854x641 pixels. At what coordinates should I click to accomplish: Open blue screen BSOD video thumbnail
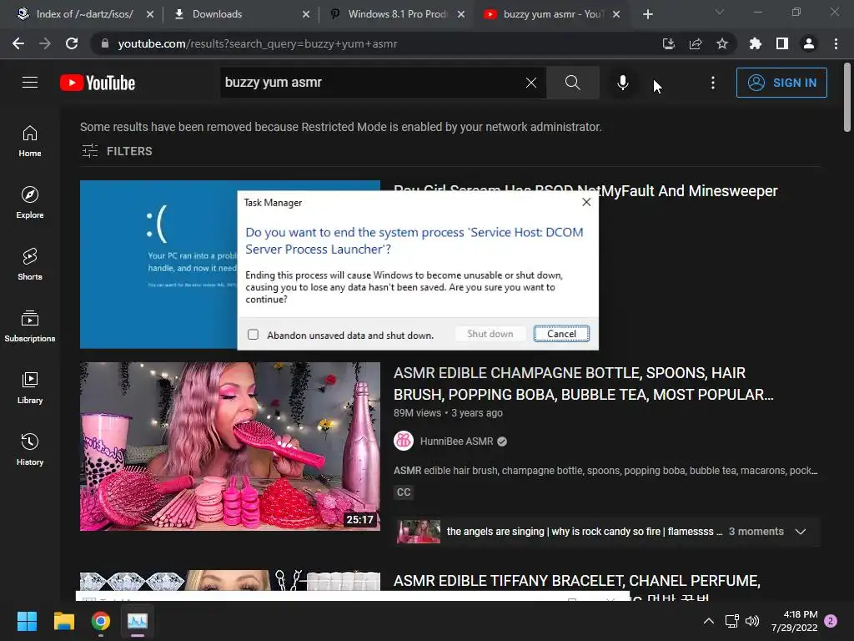[158, 265]
